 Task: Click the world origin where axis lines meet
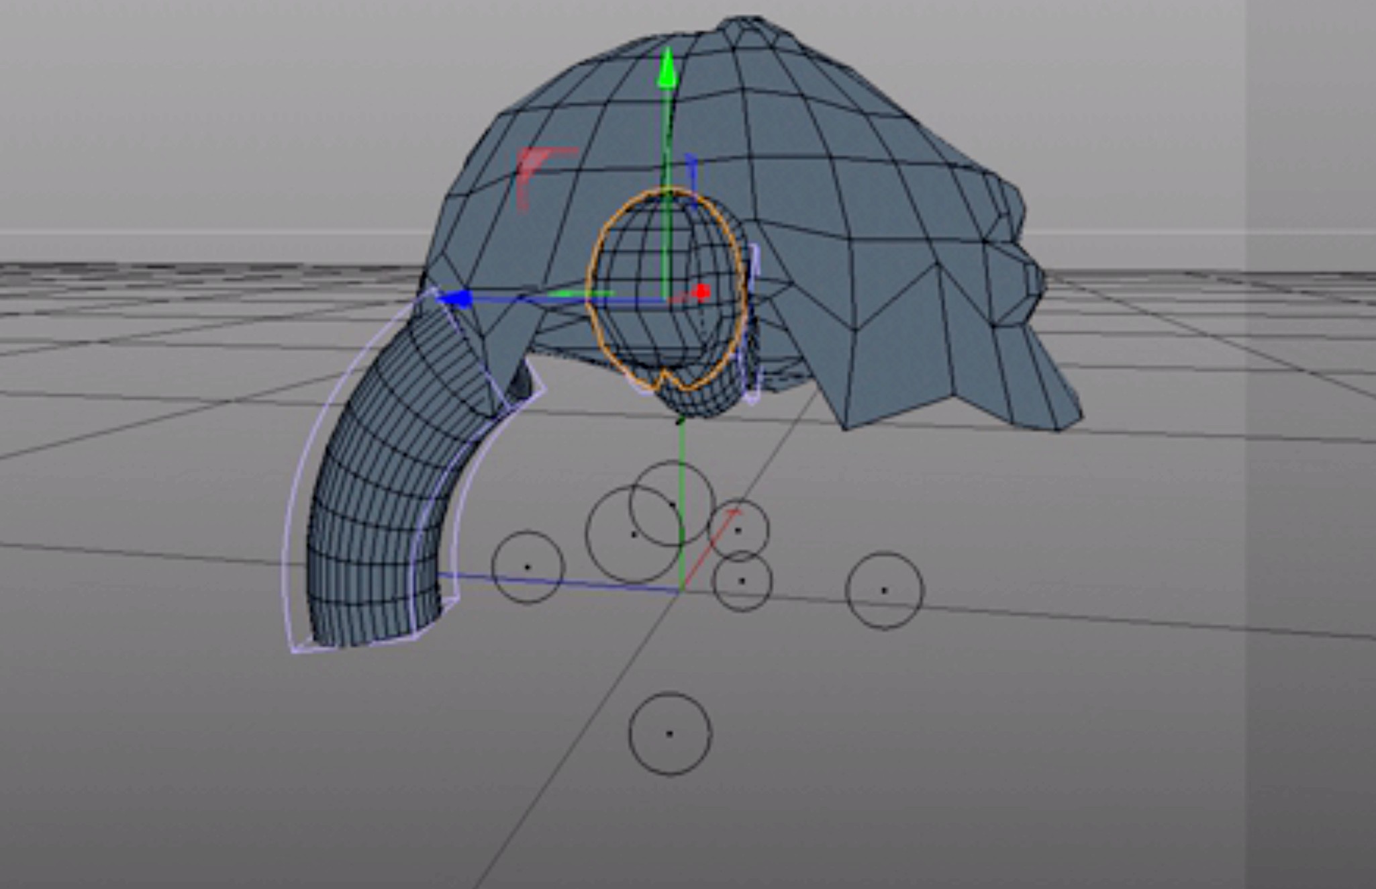pyautogui.click(x=681, y=591)
